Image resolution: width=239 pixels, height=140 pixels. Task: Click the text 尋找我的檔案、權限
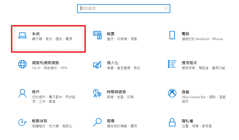coord(122,126)
